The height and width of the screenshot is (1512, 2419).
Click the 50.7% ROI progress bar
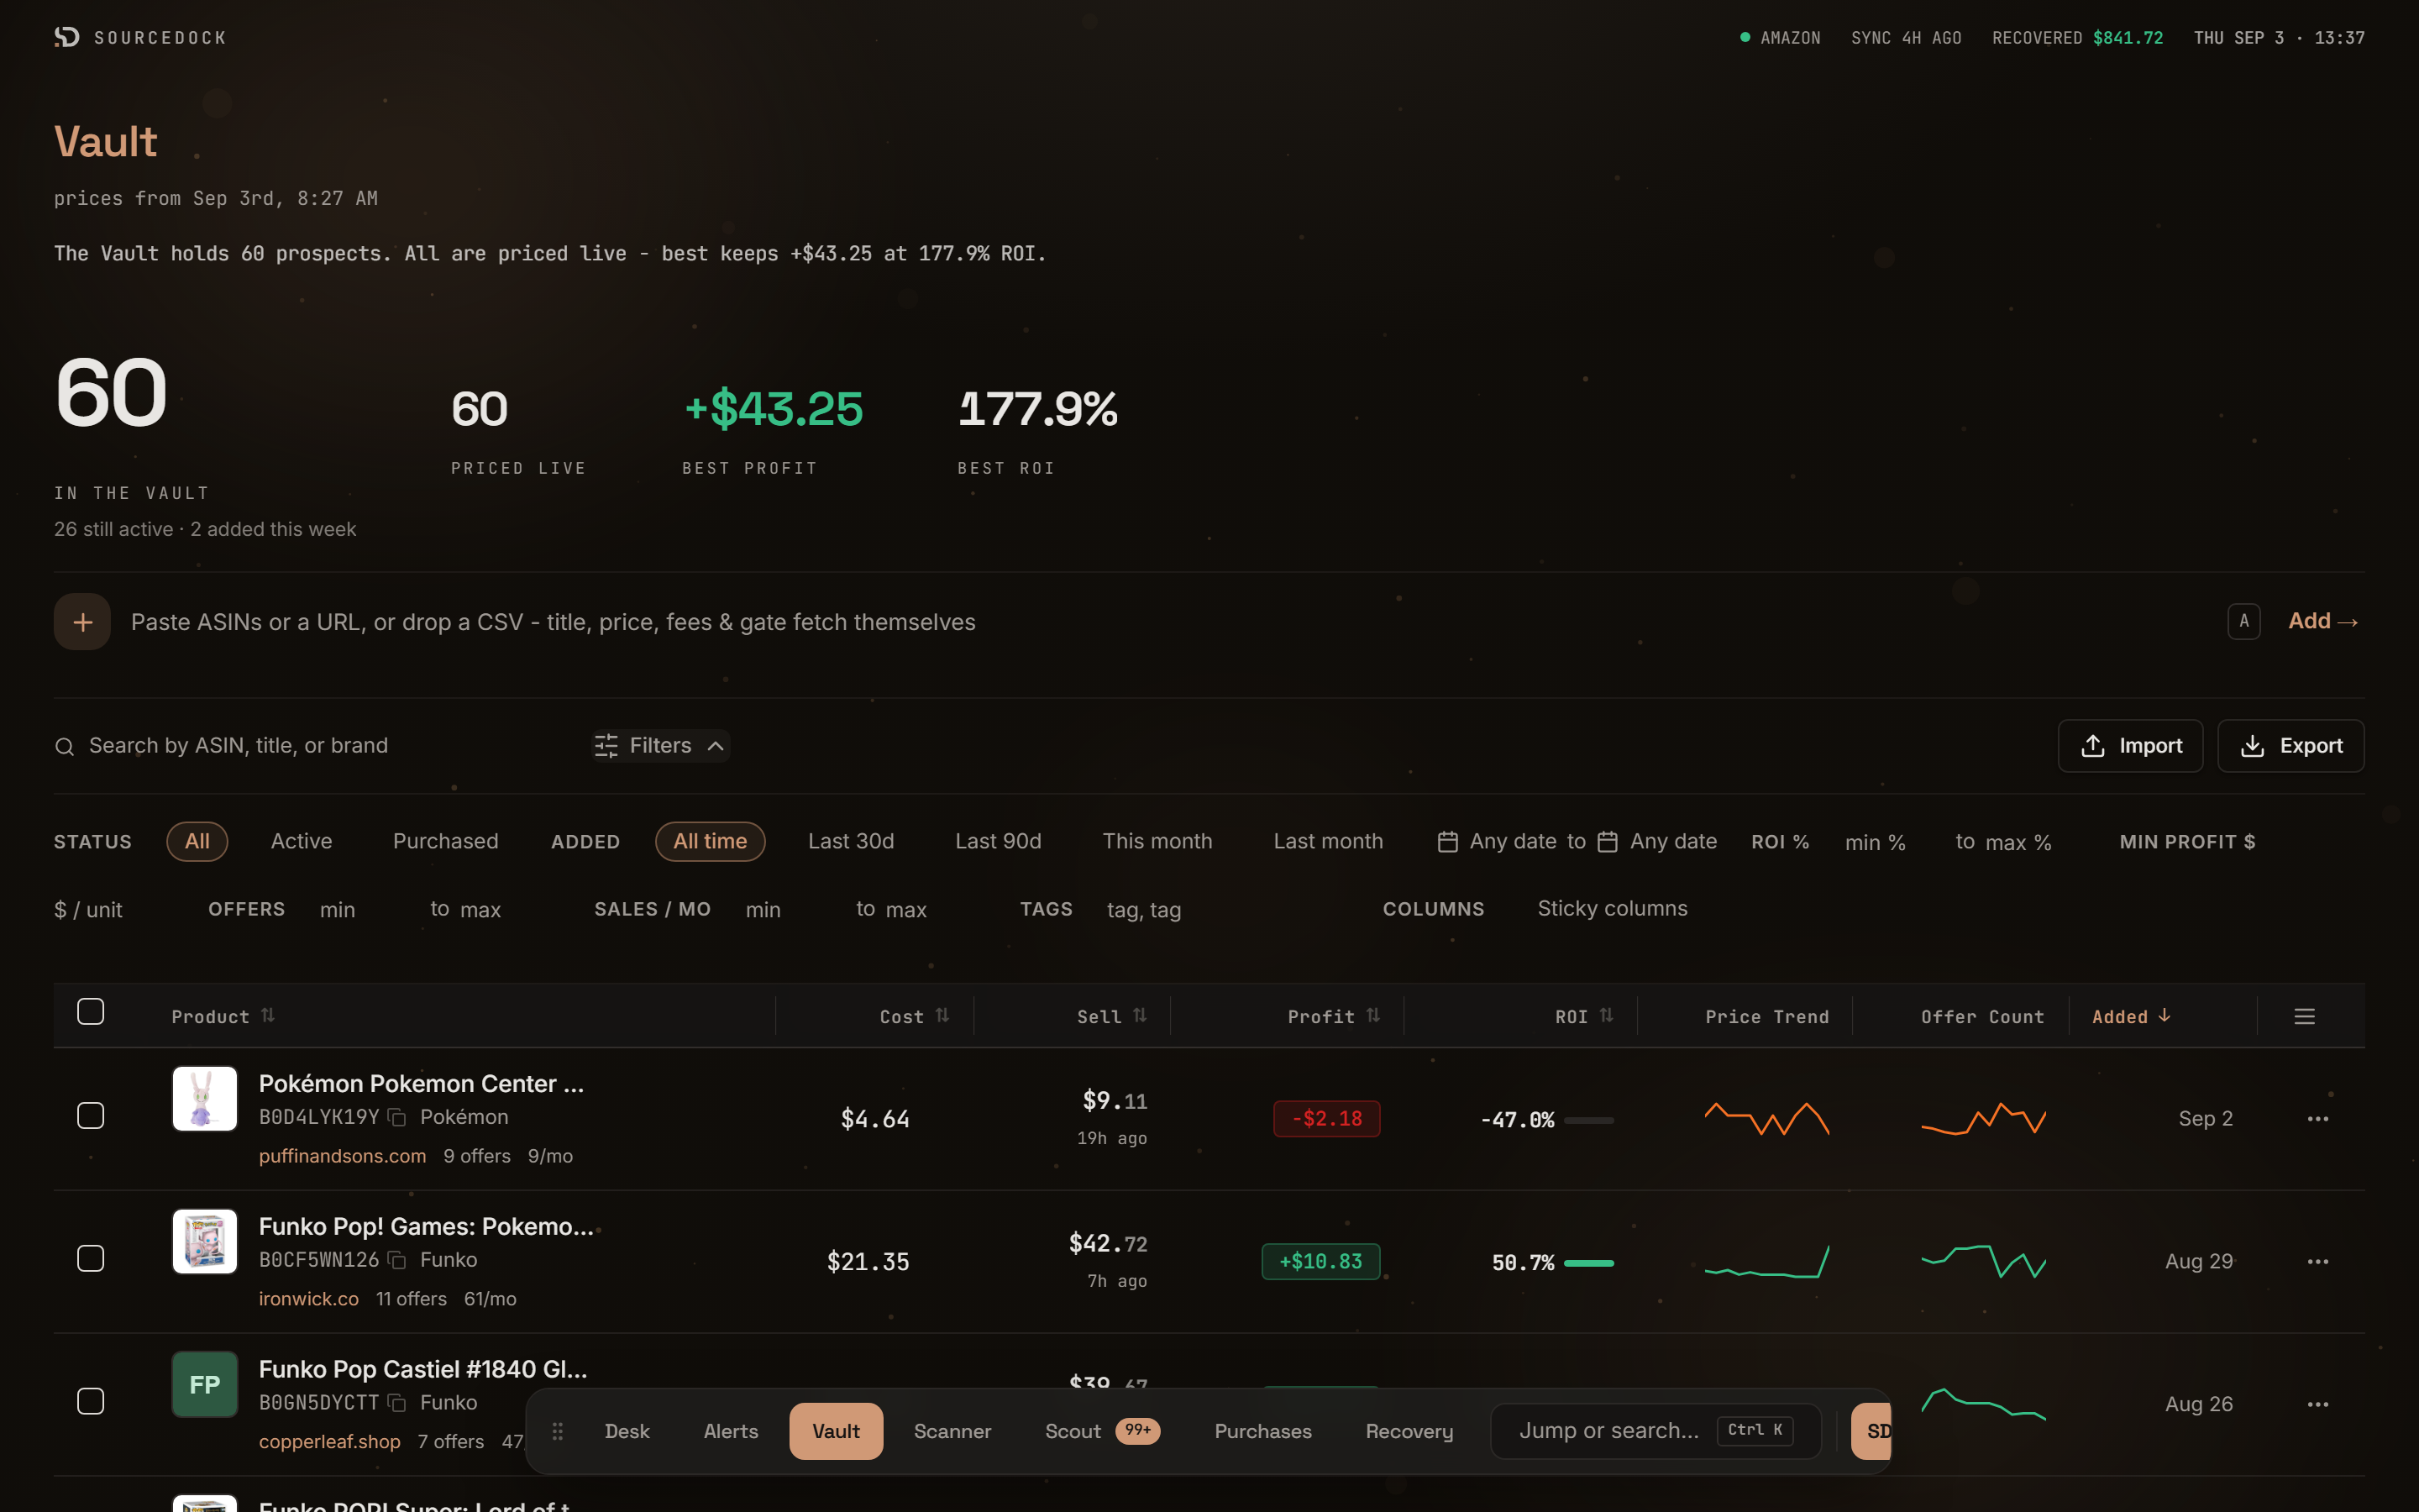coord(1588,1263)
